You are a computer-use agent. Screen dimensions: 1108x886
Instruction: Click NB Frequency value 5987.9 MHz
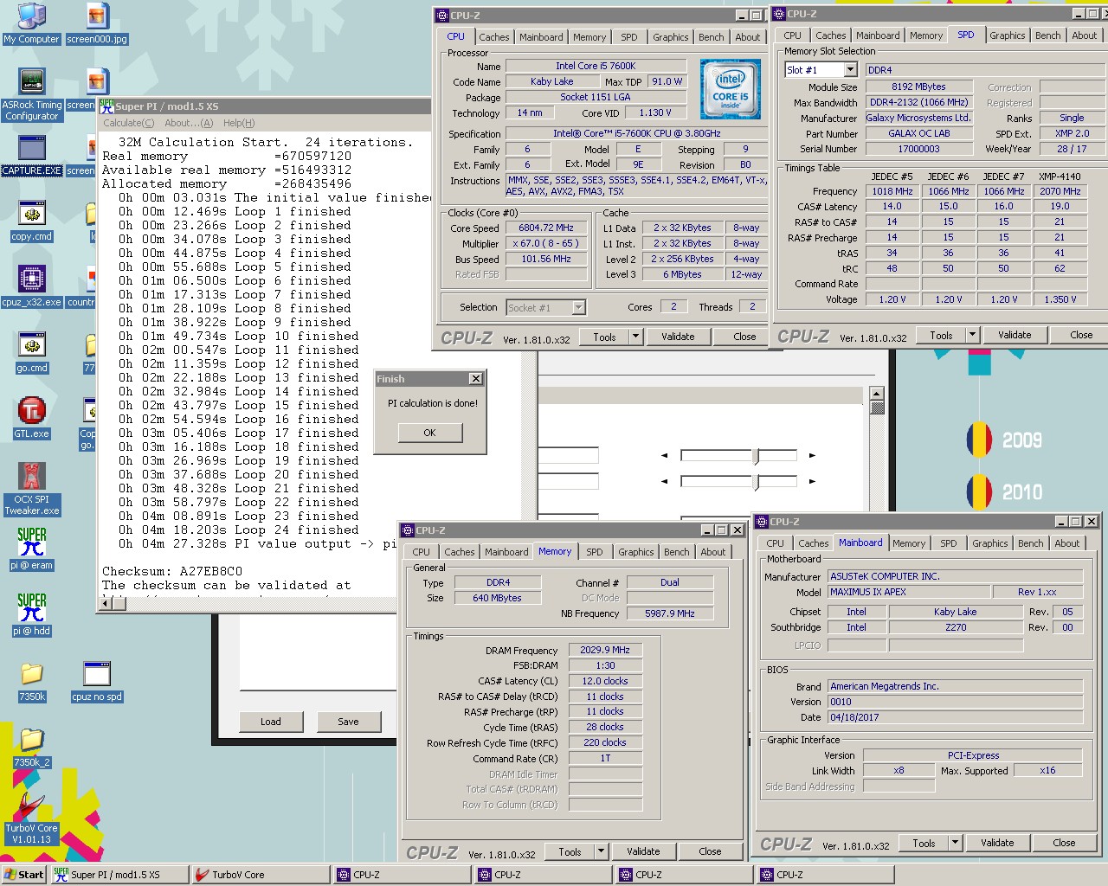click(669, 613)
